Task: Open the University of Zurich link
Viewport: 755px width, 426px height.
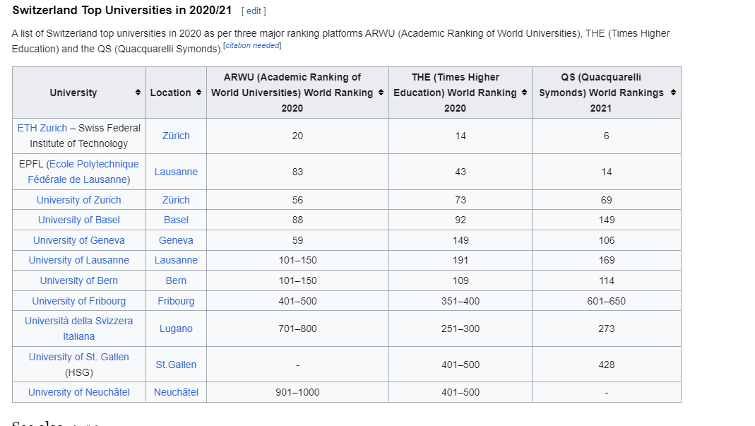Action: pyautogui.click(x=79, y=200)
